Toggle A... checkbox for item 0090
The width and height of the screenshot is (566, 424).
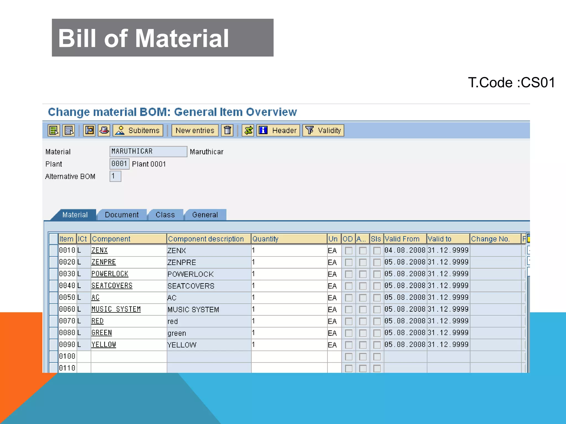click(363, 345)
